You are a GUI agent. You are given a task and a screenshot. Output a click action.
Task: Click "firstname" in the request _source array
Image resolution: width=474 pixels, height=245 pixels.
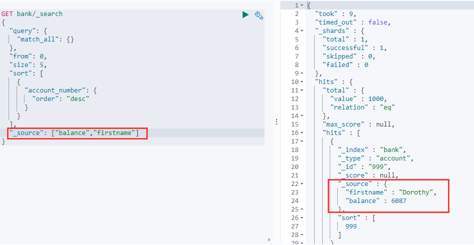point(114,133)
